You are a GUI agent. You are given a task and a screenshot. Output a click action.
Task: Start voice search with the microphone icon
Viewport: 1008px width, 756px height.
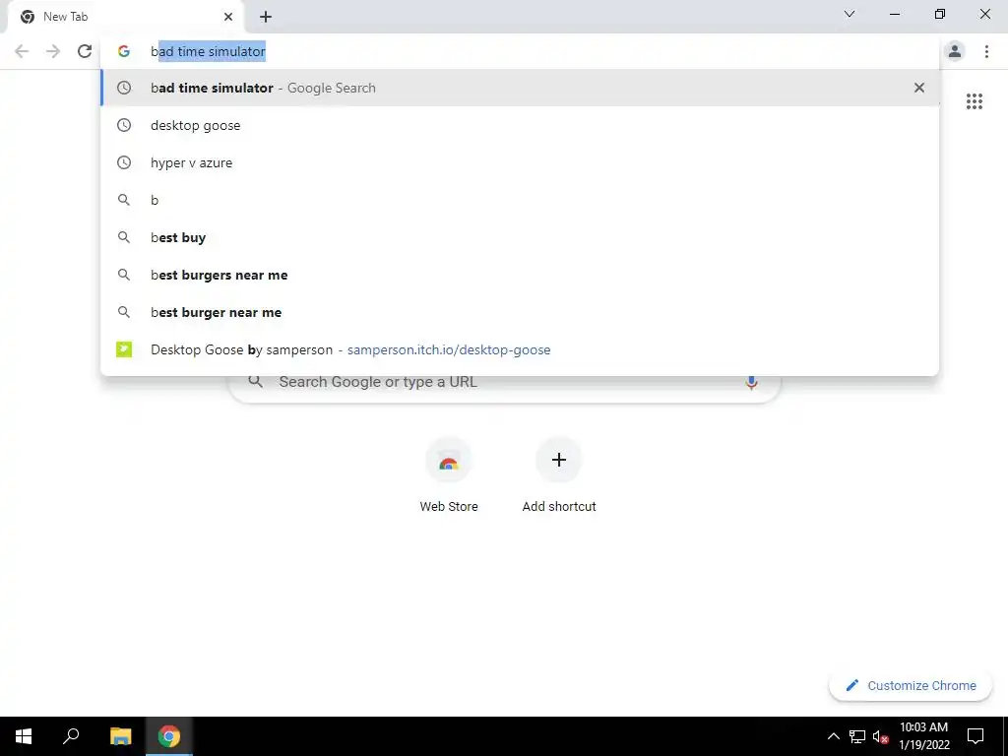click(751, 382)
